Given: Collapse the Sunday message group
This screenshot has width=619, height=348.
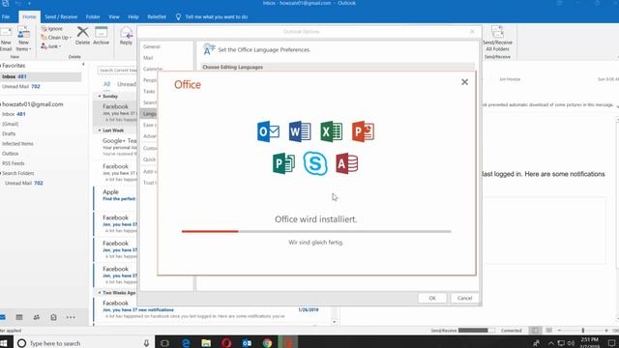Looking at the screenshot, I should (x=100, y=97).
